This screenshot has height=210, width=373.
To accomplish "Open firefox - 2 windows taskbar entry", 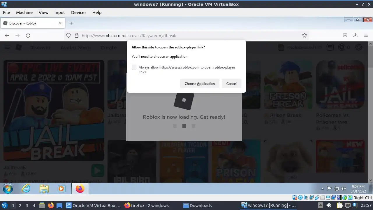I will 147,206.
